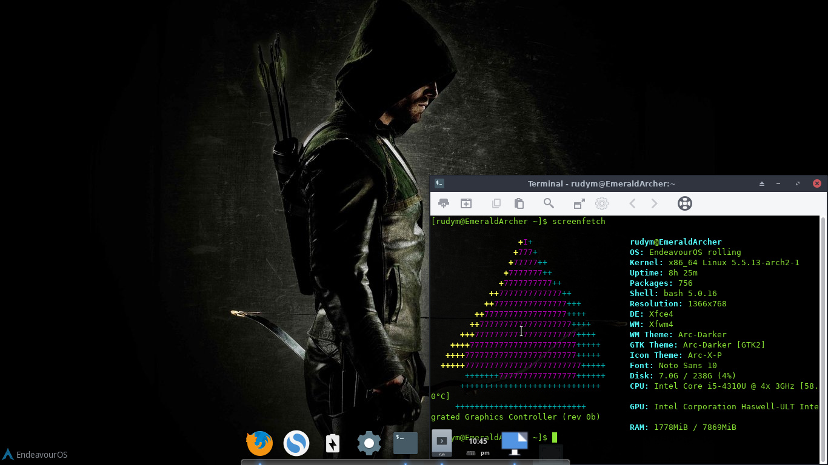Open the terminal search magnifier
This screenshot has width=828, height=465.
[x=549, y=203]
